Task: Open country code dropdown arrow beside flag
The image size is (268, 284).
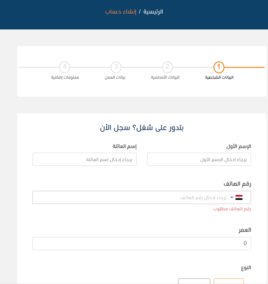Action: (232, 197)
